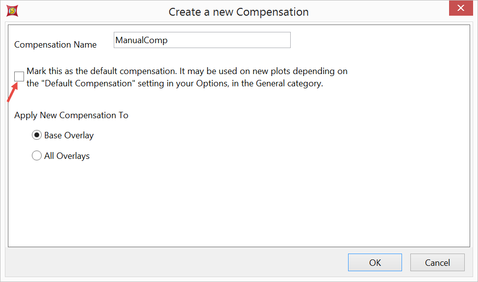Enable the default compensation checkbox
The image size is (478, 282).
click(x=19, y=76)
